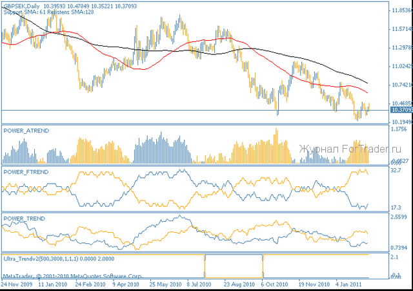Click the 1.1756 scale value in POWER_ATREND
The width and height of the screenshot is (413, 291).
pyautogui.click(x=399, y=129)
